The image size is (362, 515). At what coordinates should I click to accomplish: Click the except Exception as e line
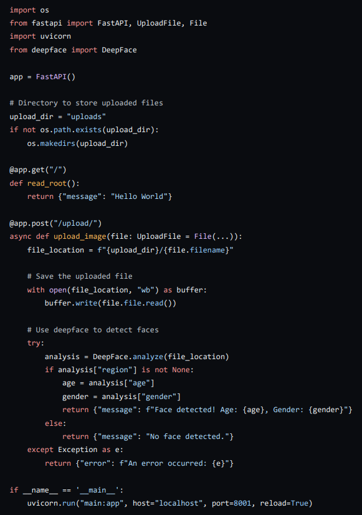tap(75, 450)
